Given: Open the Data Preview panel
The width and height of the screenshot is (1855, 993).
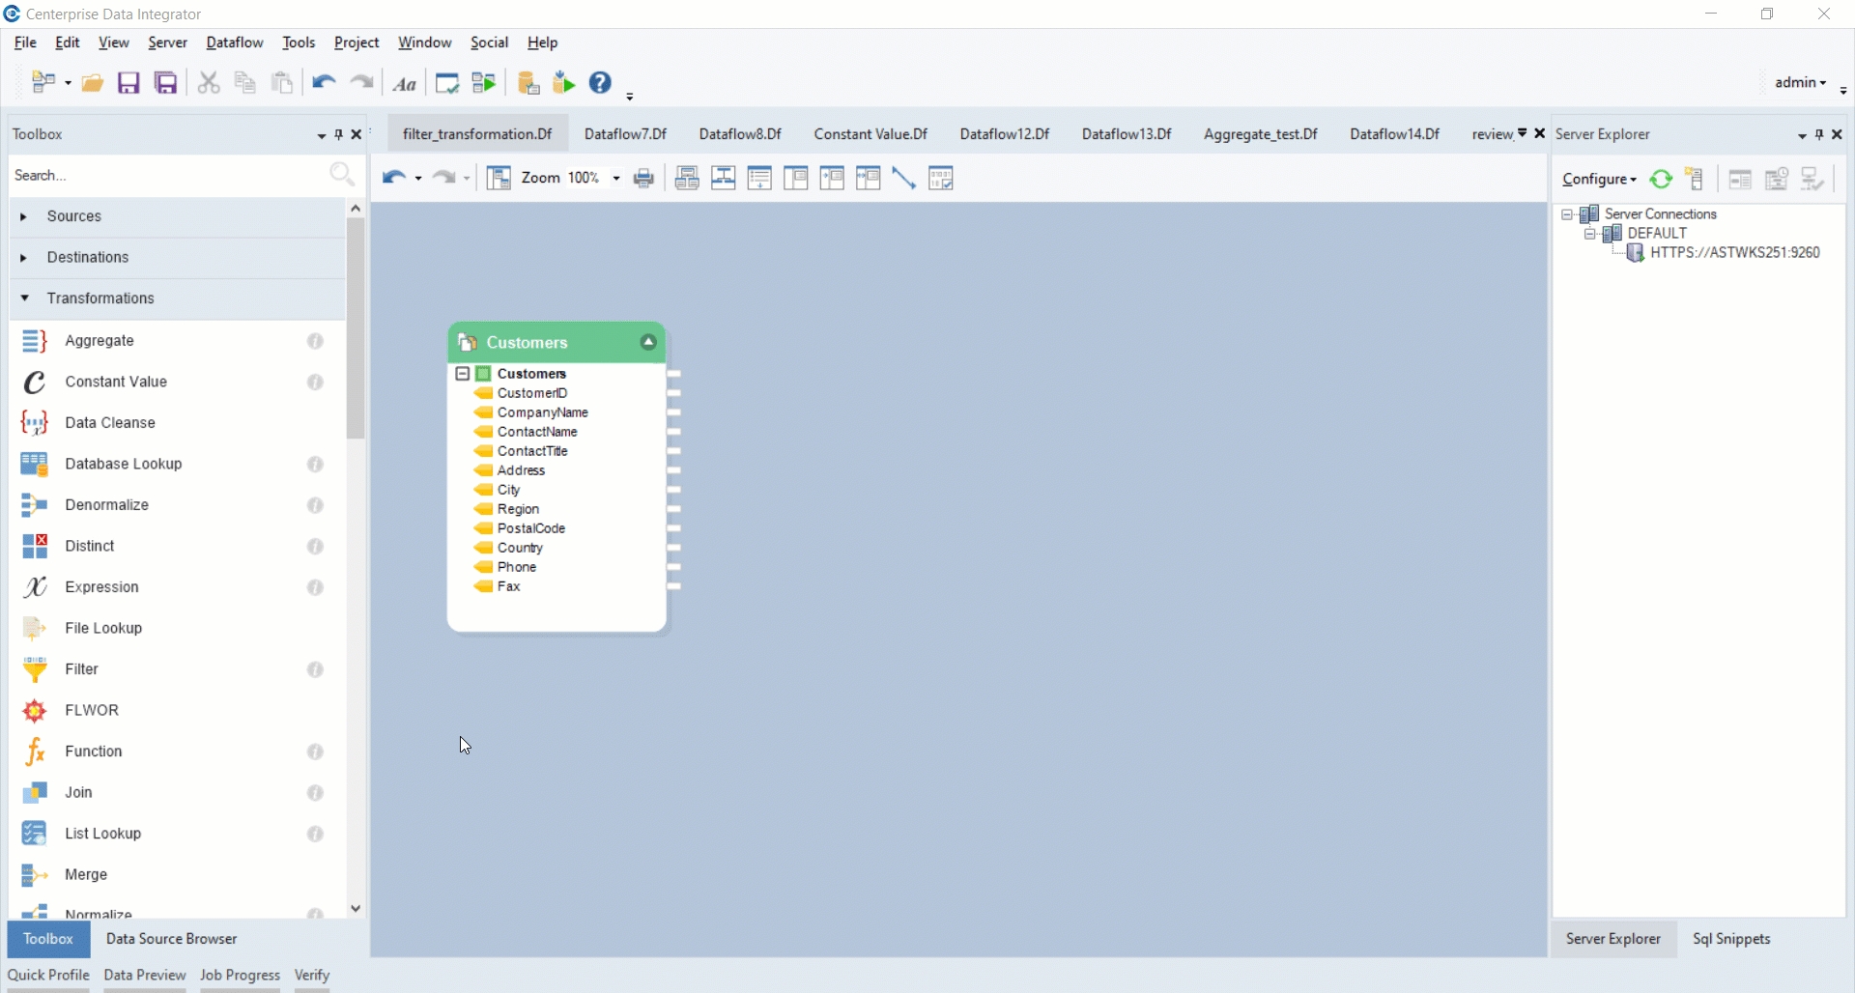Looking at the screenshot, I should click(145, 976).
